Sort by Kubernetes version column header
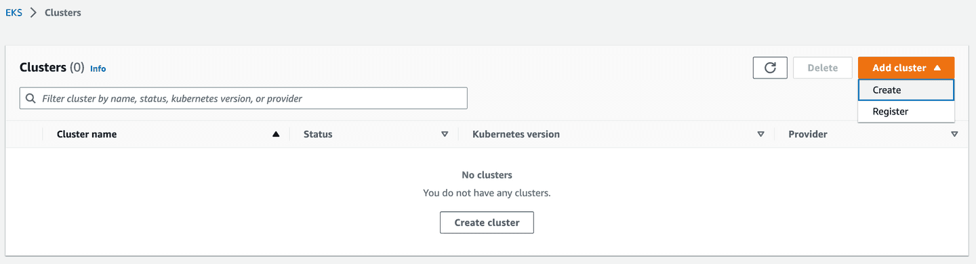The width and height of the screenshot is (976, 264). (x=516, y=134)
